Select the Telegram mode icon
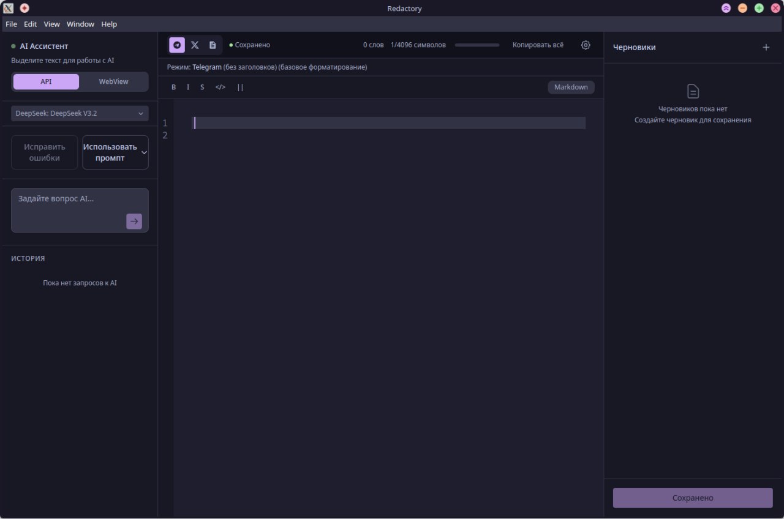Image resolution: width=784 pixels, height=519 pixels. (x=177, y=45)
